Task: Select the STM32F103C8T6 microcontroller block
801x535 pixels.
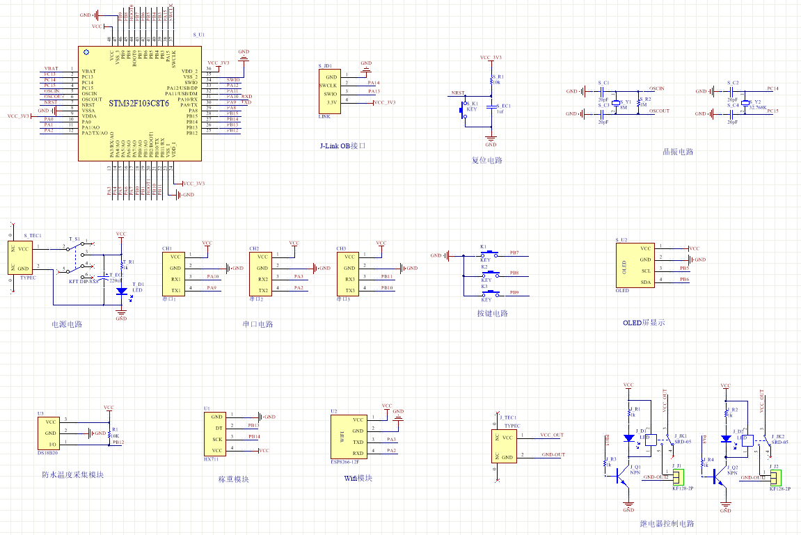Action: pos(139,104)
